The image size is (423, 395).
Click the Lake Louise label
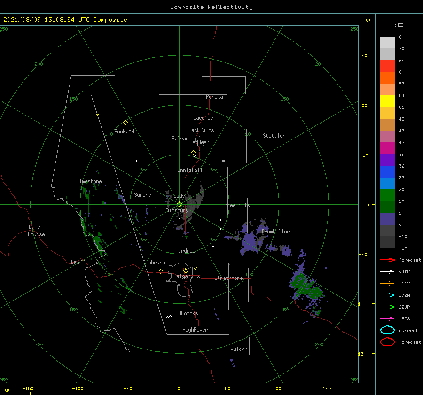point(36,231)
